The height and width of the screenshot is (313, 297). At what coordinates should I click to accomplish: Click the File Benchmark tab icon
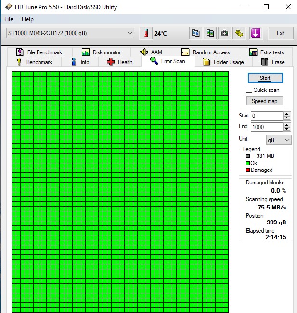point(20,52)
